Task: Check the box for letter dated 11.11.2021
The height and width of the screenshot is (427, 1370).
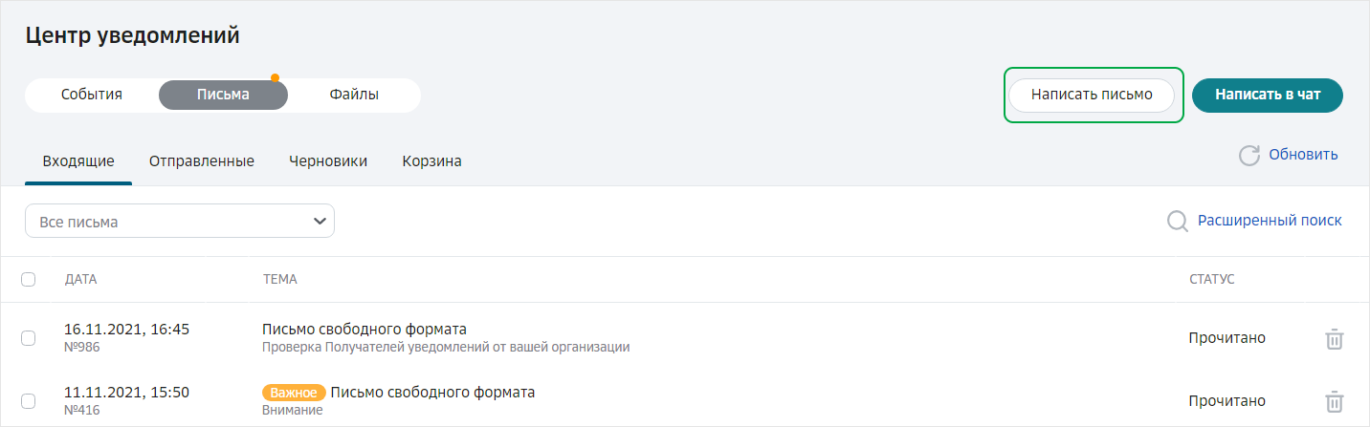Action: click(28, 400)
